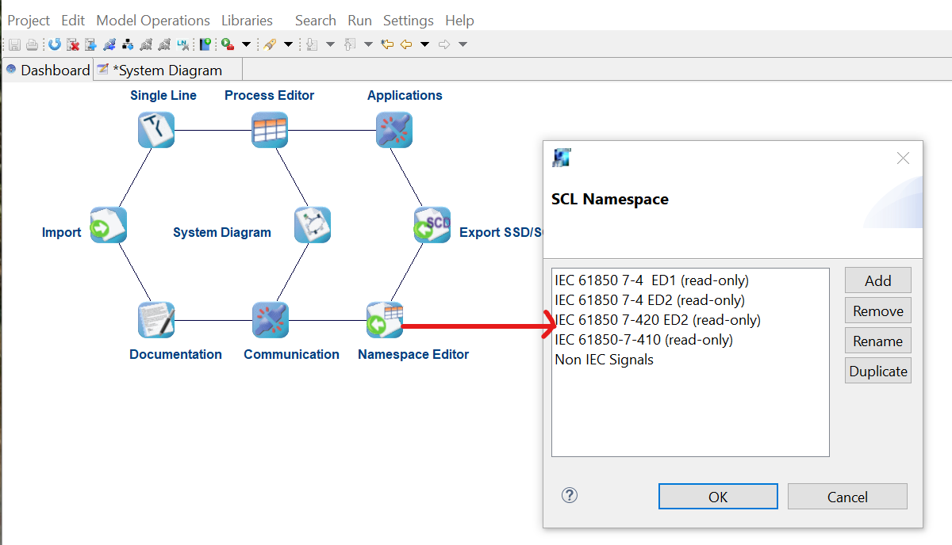The height and width of the screenshot is (545, 952).
Task: Switch to the Dashboard tab
Action: point(48,70)
